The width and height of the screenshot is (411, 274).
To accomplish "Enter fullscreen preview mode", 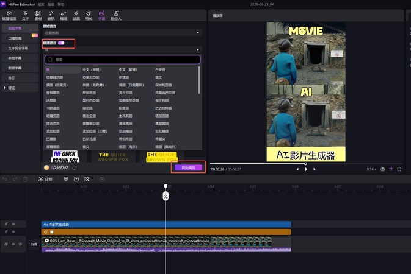I will pyautogui.click(x=400, y=169).
